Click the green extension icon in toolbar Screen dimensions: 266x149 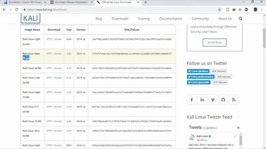pyautogui.click(x=234, y=10)
